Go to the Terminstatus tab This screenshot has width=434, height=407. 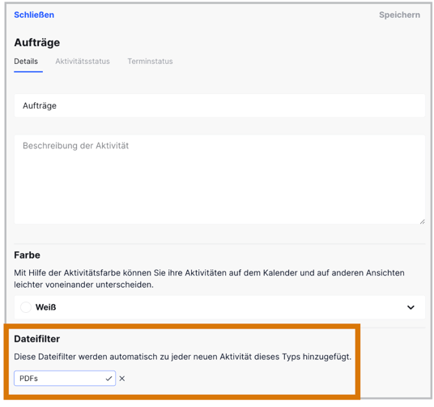tap(150, 62)
